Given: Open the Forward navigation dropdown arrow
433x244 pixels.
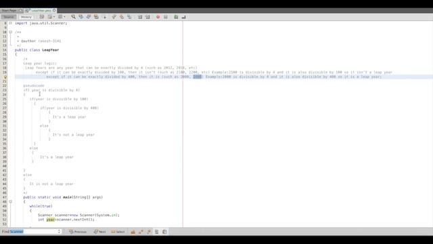Looking at the screenshot, I should point(65,17).
